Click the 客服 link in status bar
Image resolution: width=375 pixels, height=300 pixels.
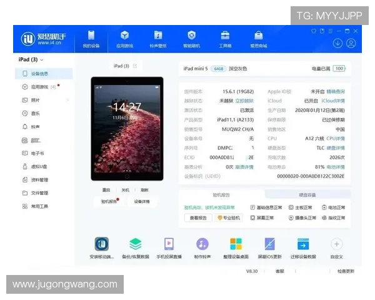(x=280, y=271)
